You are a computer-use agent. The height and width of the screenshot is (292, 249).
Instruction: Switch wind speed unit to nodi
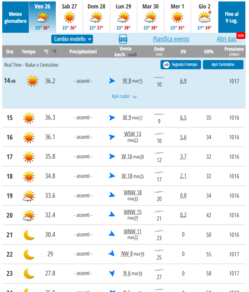[132, 55]
